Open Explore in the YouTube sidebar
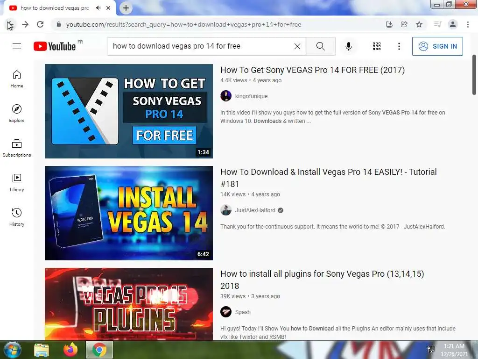 [x=17, y=114]
